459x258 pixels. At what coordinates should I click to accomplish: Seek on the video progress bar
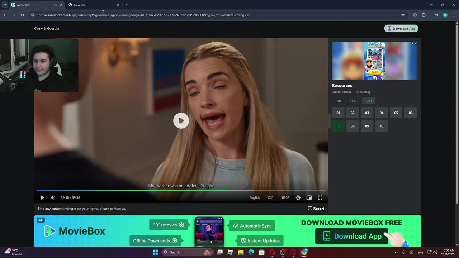tap(181, 190)
